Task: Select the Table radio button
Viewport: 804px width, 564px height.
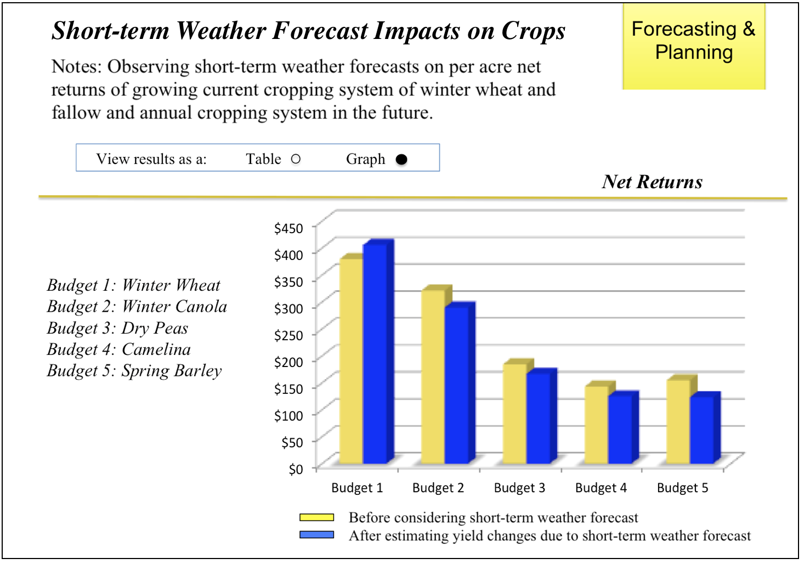Action: (296, 159)
